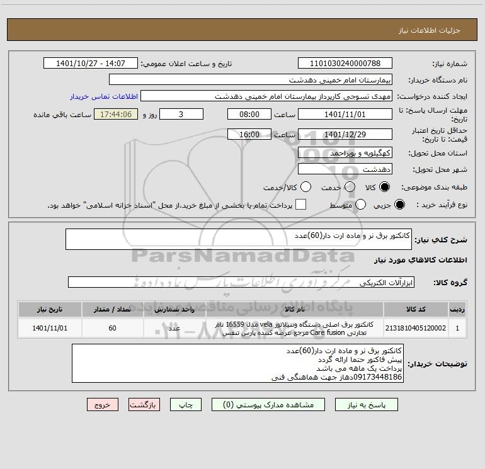The width and height of the screenshot is (485, 469).
Task: Click the نام دستگاه خریدار label
Action: pos(438,81)
